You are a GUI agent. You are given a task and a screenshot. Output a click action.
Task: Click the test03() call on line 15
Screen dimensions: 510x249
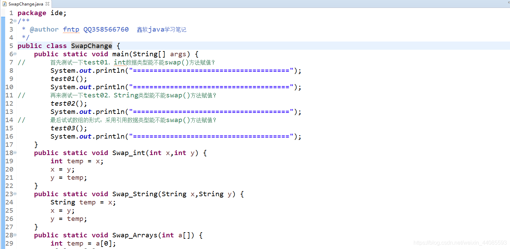coord(69,128)
